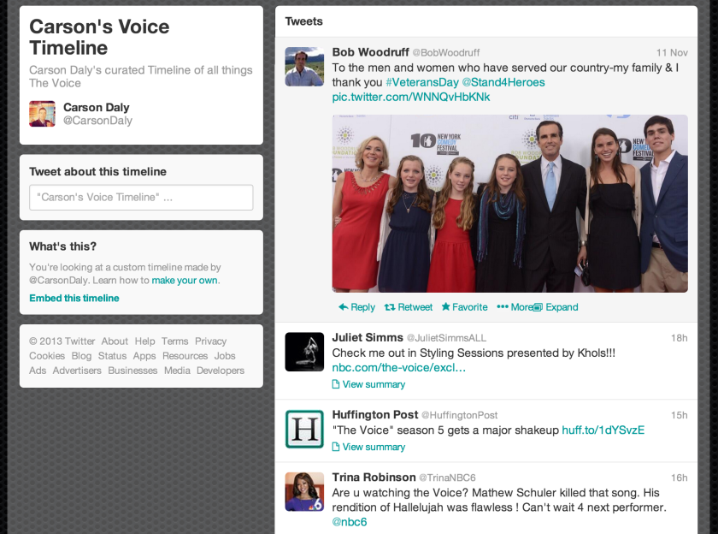
Task: Open the Help footer link
Action: (x=144, y=341)
